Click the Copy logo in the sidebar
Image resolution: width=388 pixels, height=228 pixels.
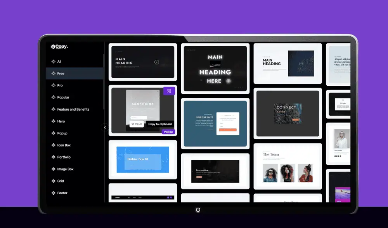coord(59,47)
